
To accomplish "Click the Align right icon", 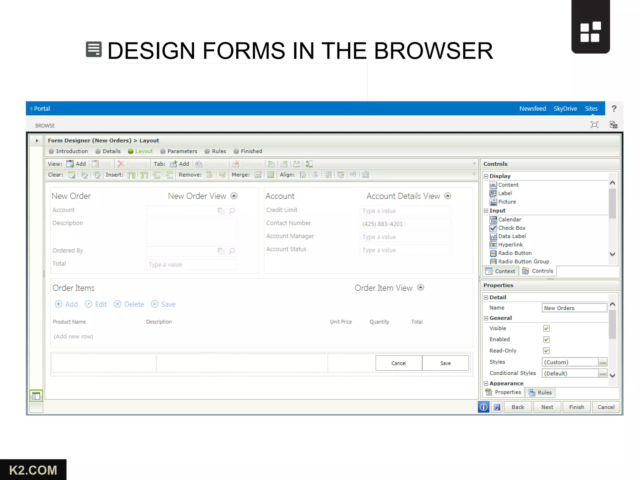I will tap(328, 175).
